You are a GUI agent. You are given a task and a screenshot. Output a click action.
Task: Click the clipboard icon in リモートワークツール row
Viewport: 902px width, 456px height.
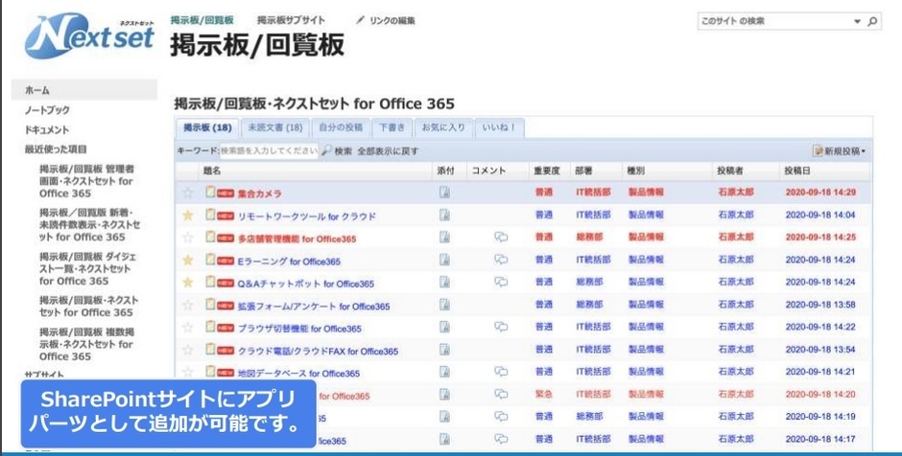tap(210, 215)
